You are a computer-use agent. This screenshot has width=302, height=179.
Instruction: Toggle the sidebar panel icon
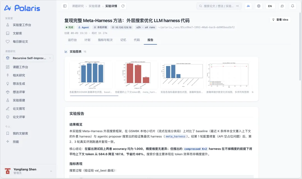tap(65, 6)
